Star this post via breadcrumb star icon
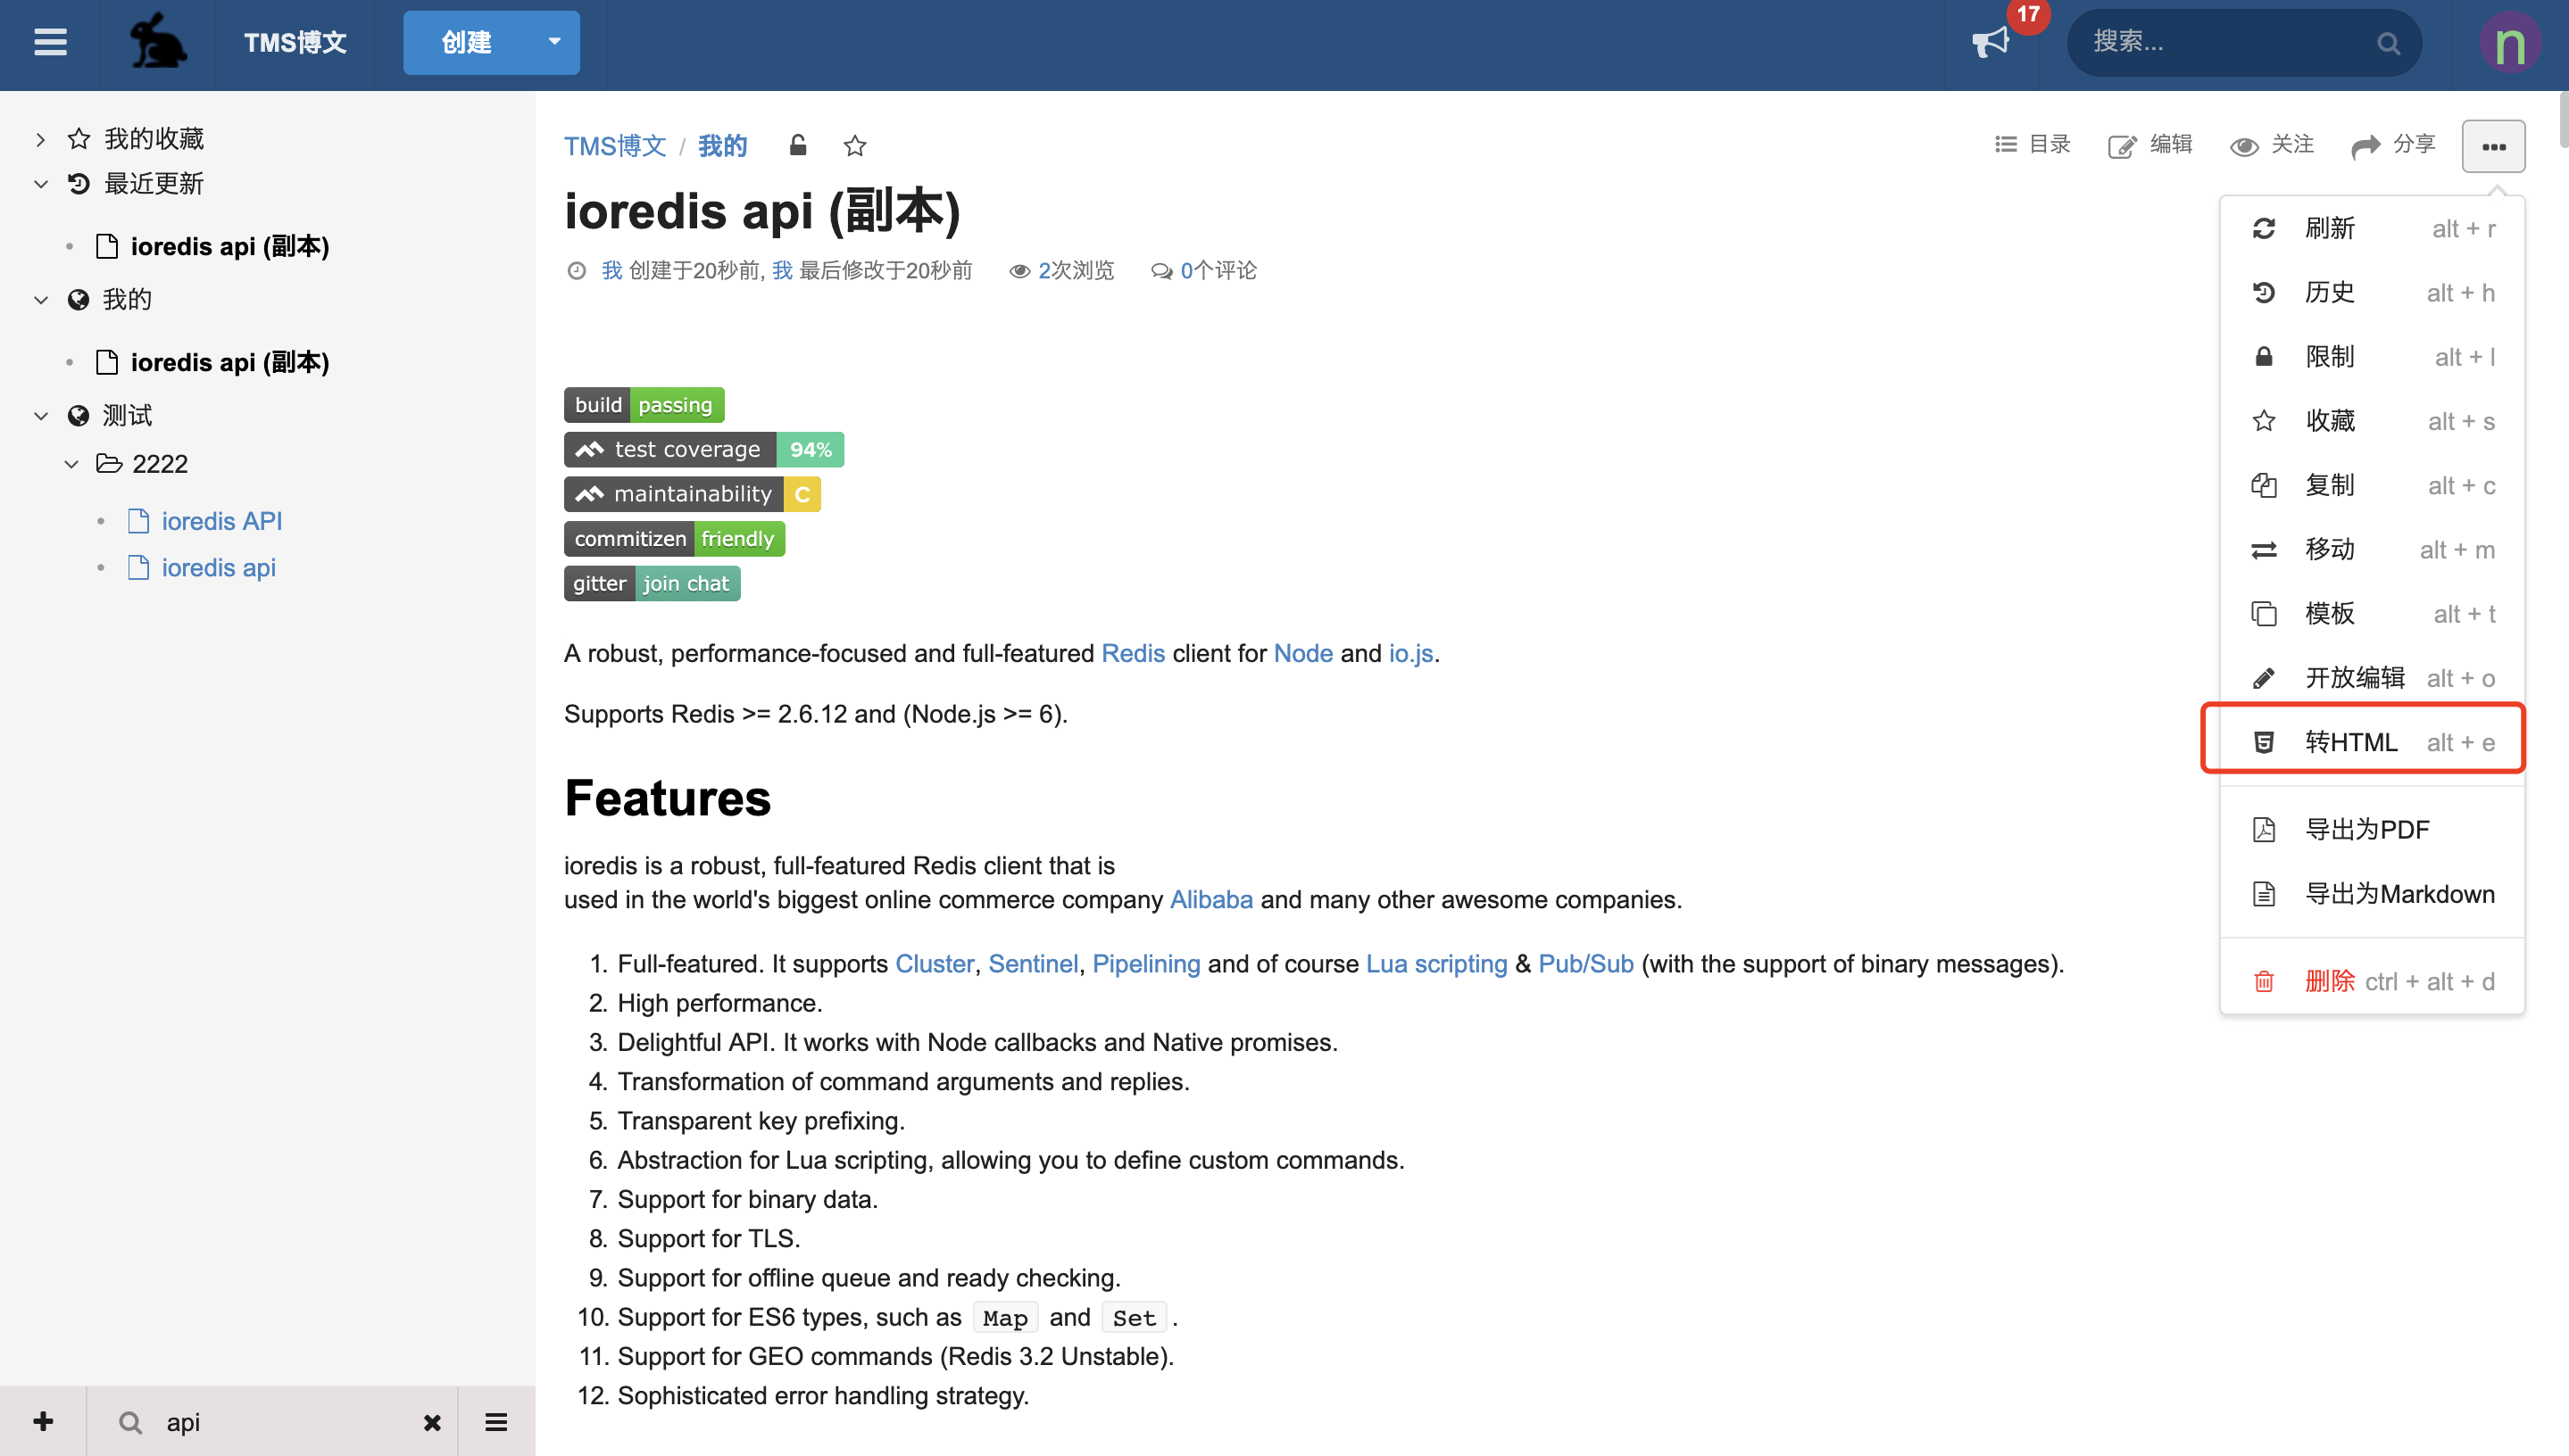2569x1456 pixels. [x=854, y=146]
